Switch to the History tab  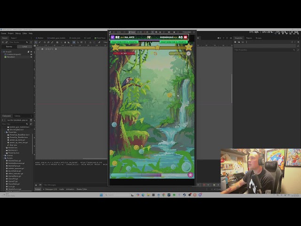(17, 116)
